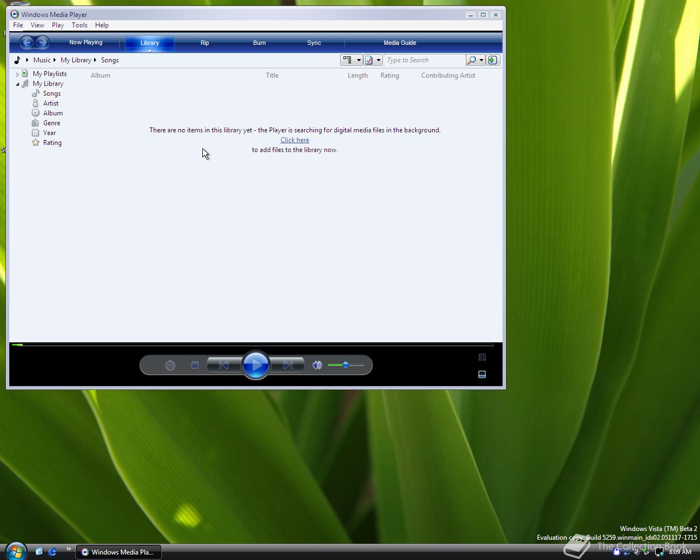Expand the quick launch chevron
Screen dimensions: 700x560
click(68, 549)
